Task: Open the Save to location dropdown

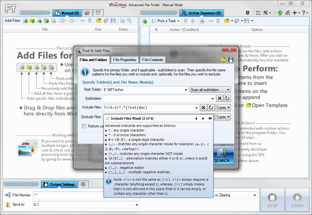Action: [x=137, y=205]
